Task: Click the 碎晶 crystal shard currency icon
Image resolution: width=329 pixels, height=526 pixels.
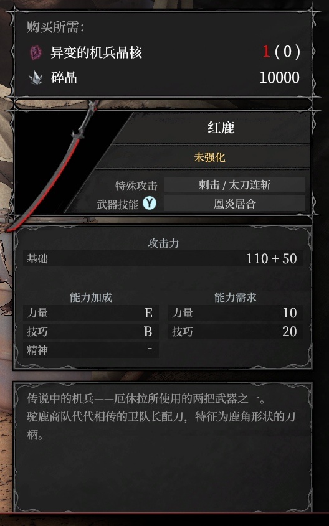Action: tap(36, 78)
